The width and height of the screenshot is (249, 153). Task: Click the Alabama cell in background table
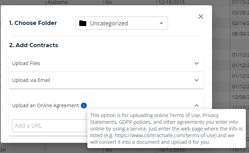pyautogui.click(x=57, y=2)
